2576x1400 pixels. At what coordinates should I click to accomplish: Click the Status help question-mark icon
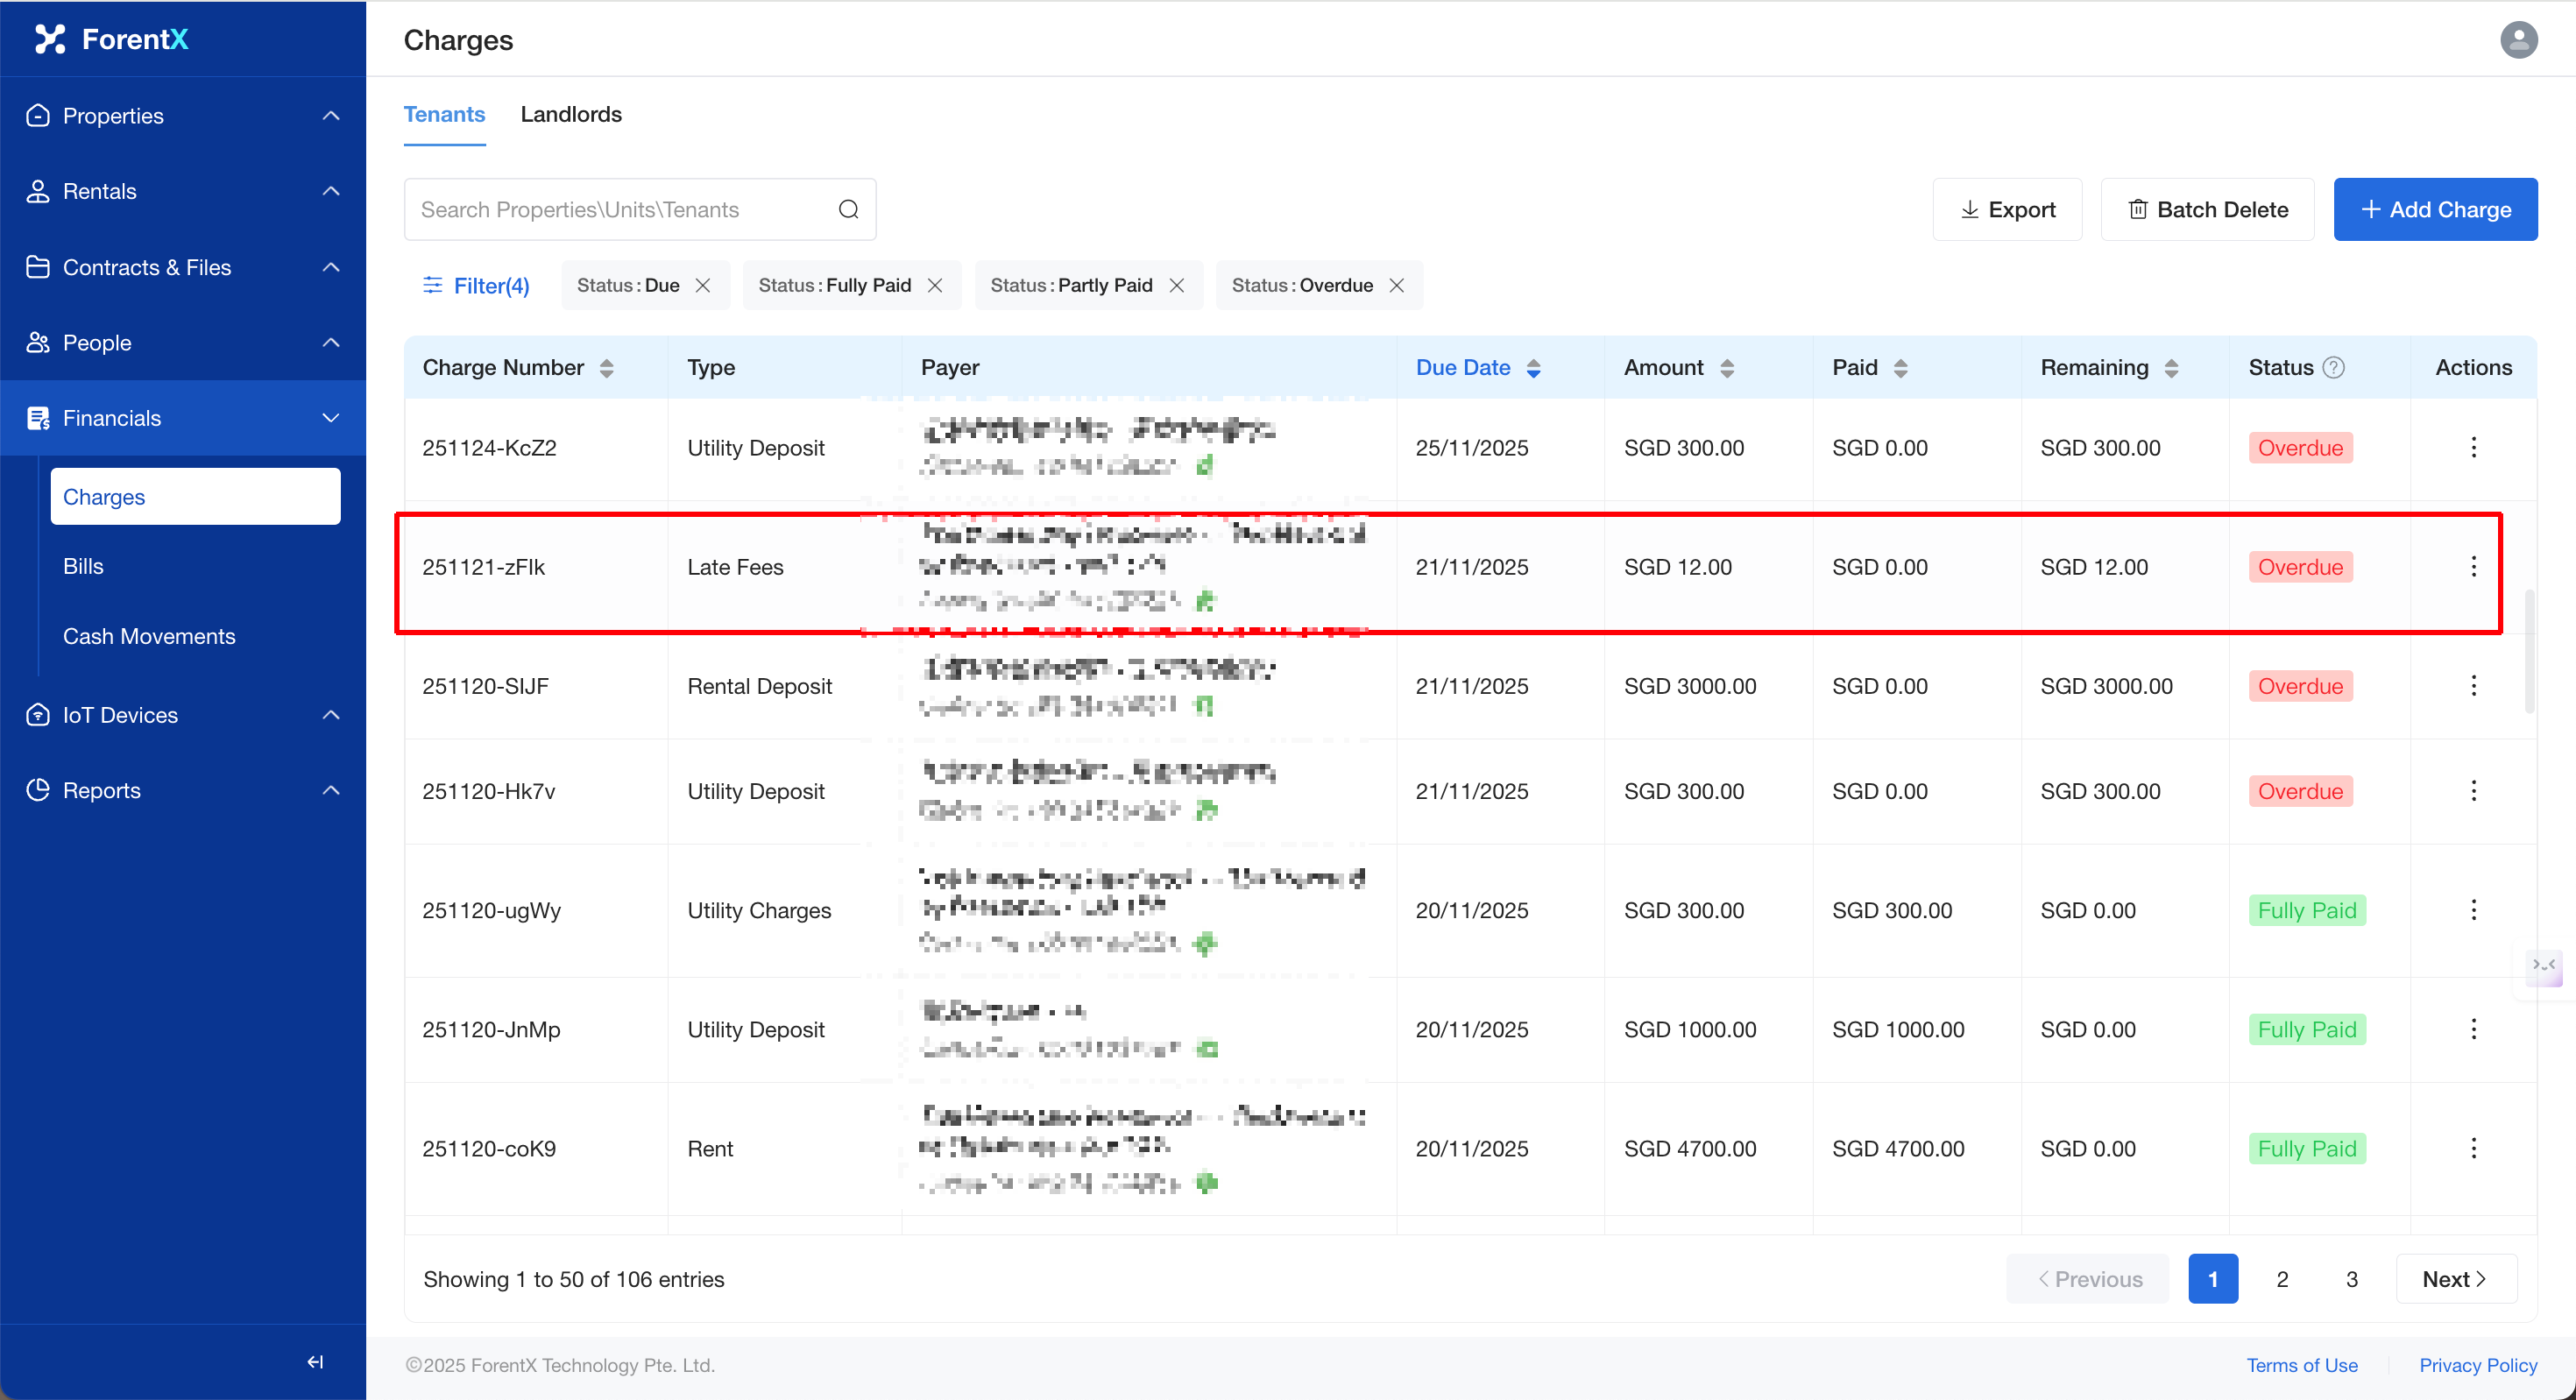pyautogui.click(x=2333, y=367)
